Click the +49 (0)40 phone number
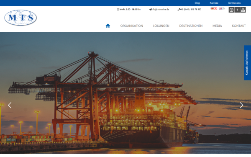This screenshot has width=251, height=157. 190,10
